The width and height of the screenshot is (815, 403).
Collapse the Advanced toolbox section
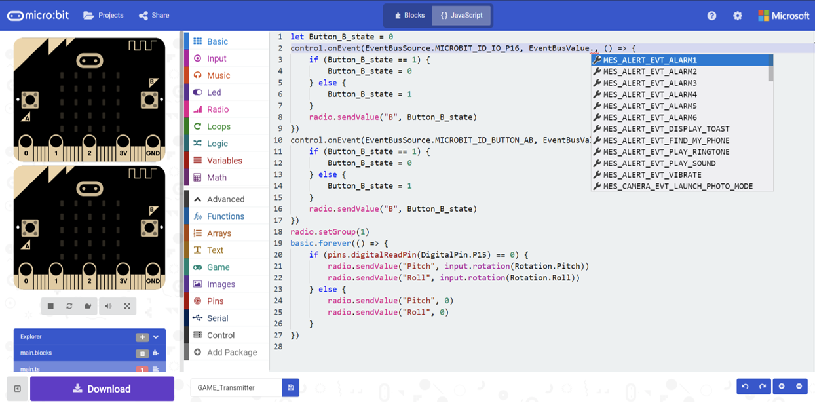click(x=227, y=199)
